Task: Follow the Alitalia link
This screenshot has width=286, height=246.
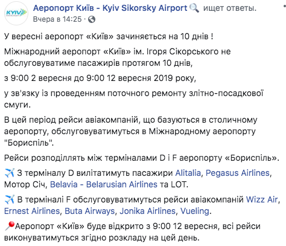Action: (188, 173)
